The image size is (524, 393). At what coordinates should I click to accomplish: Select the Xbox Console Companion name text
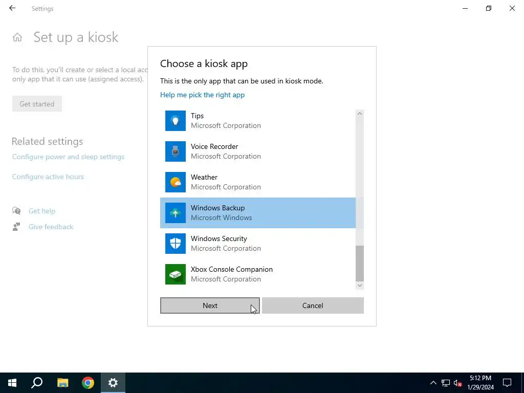[232, 269]
